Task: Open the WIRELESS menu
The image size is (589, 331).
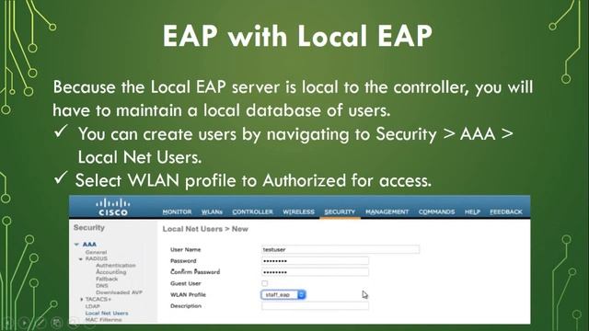Action: 298,212
